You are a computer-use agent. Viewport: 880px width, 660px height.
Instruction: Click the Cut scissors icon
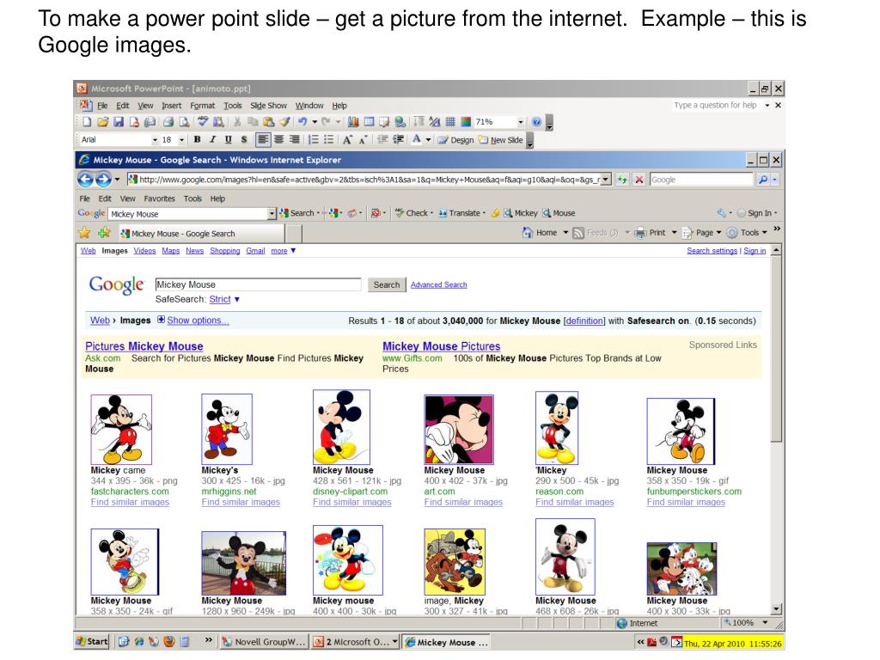point(237,121)
